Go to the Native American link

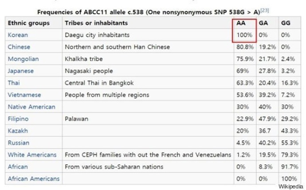pos(31,107)
